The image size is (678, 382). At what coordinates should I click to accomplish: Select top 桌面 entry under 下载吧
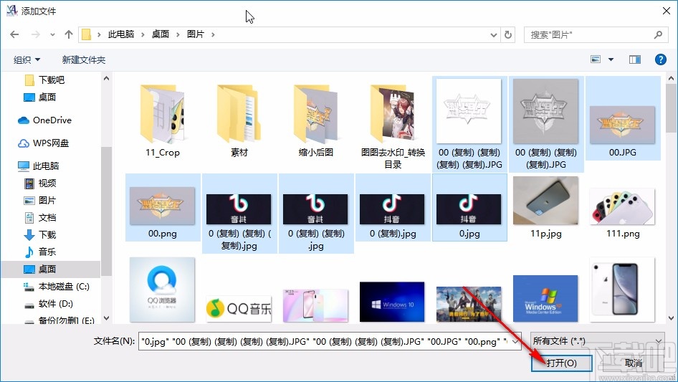coord(40,97)
